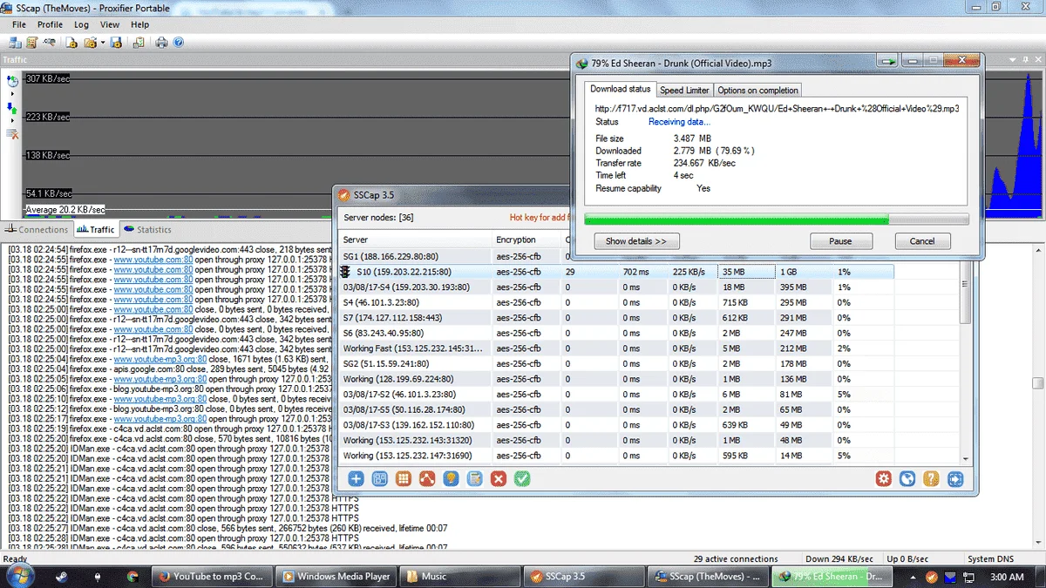
Task: Click the upload/download arrows traffic icon
Action: point(12,108)
